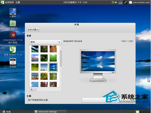The image size is (151, 113).
Task: Click the Deepin logo in top panel
Action: tap(2, 2)
